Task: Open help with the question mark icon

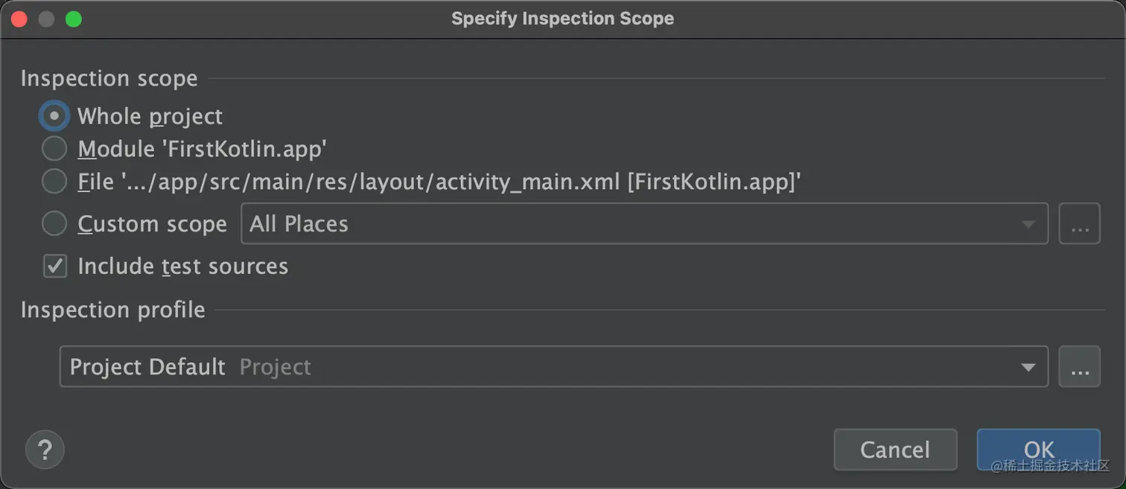Action: pos(45,450)
